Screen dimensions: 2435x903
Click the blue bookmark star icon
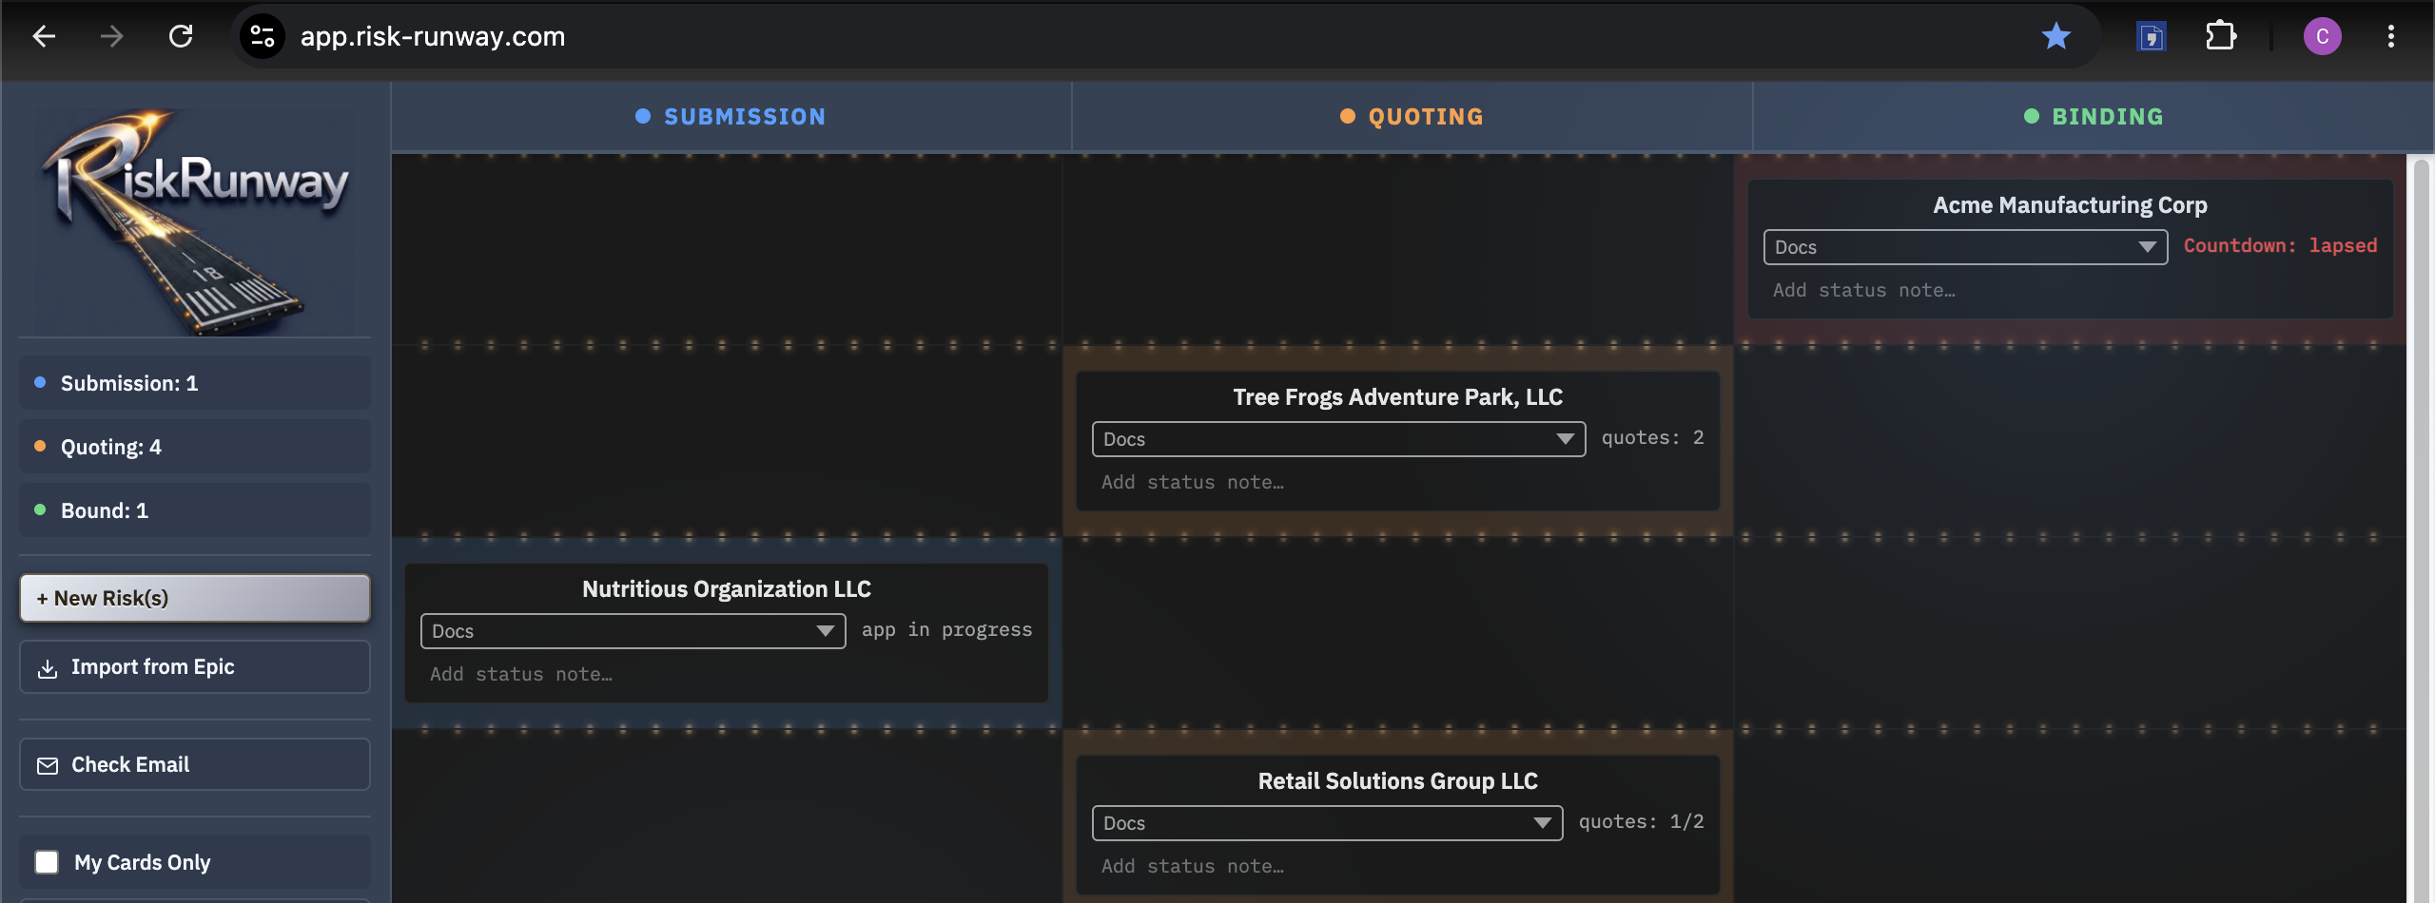(x=2055, y=36)
